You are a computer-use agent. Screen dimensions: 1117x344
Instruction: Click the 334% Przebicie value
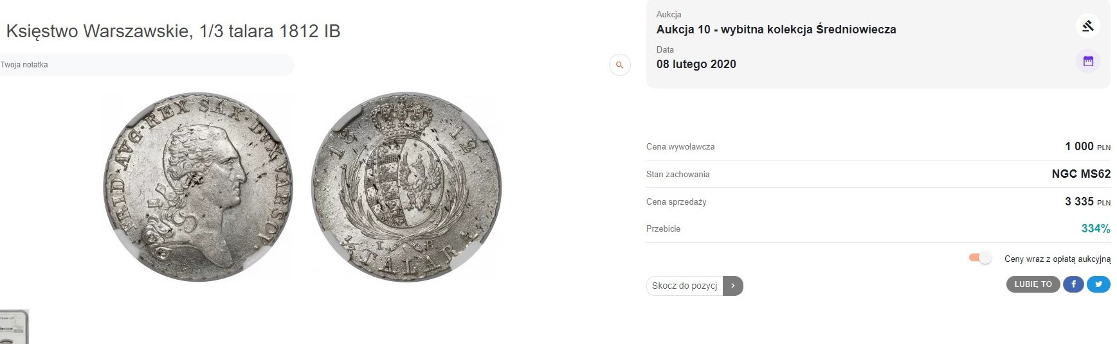click(1095, 228)
